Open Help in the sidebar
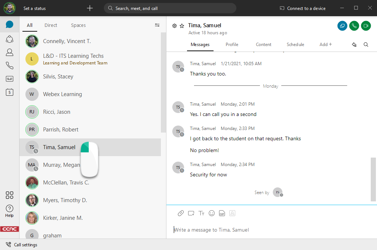 (x=9, y=211)
